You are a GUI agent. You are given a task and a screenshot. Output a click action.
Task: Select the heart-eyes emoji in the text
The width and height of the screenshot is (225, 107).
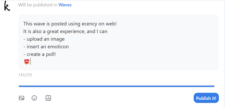click(x=27, y=62)
